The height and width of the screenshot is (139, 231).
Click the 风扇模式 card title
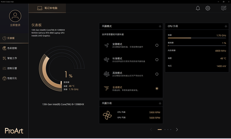click(x=107, y=26)
